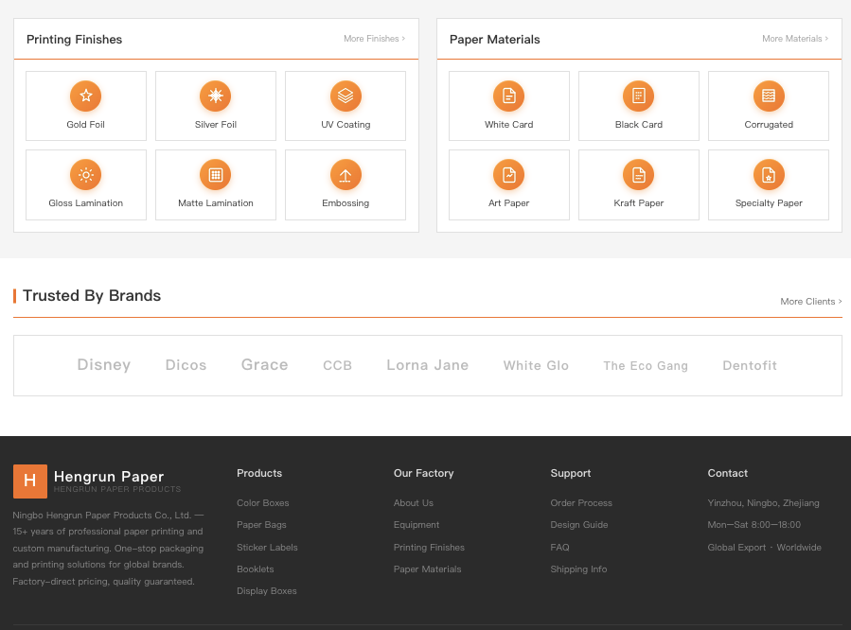Open the Shipping Info footer link
This screenshot has width=851, height=630.
(x=578, y=569)
